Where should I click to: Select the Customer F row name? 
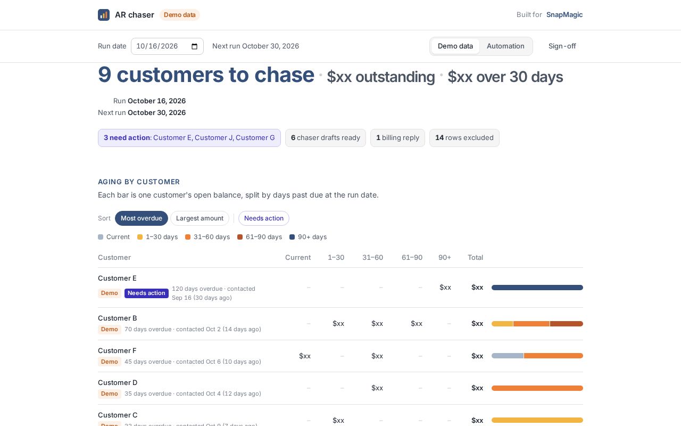click(x=117, y=350)
